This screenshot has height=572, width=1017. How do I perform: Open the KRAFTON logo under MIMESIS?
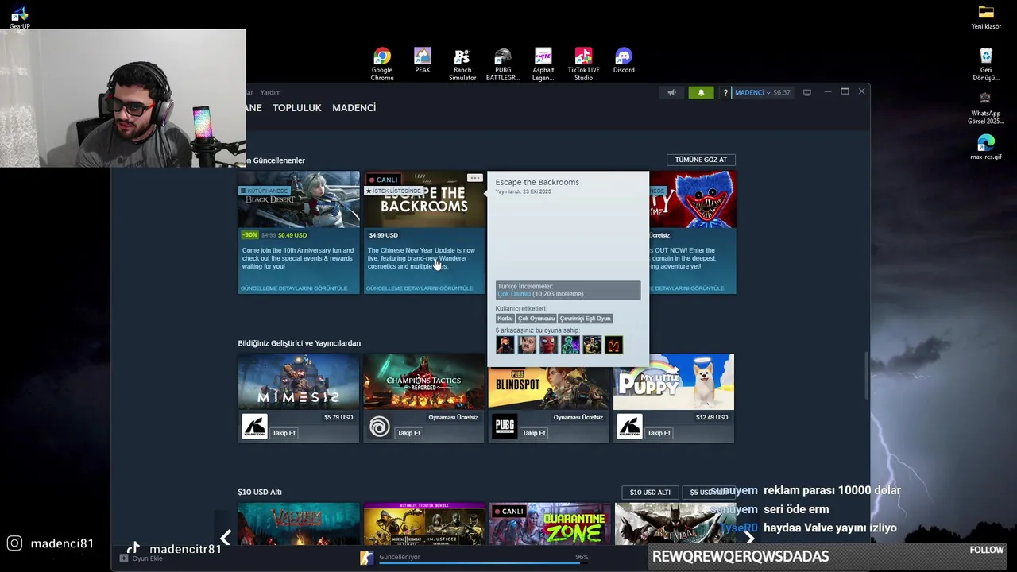click(254, 427)
